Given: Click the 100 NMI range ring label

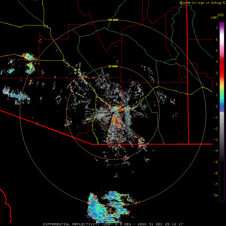Looking at the screenshot, I should (x=113, y=20).
